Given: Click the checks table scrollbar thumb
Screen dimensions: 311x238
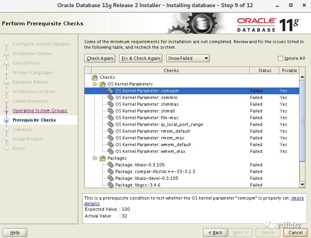Looking at the screenshot, I should [x=302, y=120].
